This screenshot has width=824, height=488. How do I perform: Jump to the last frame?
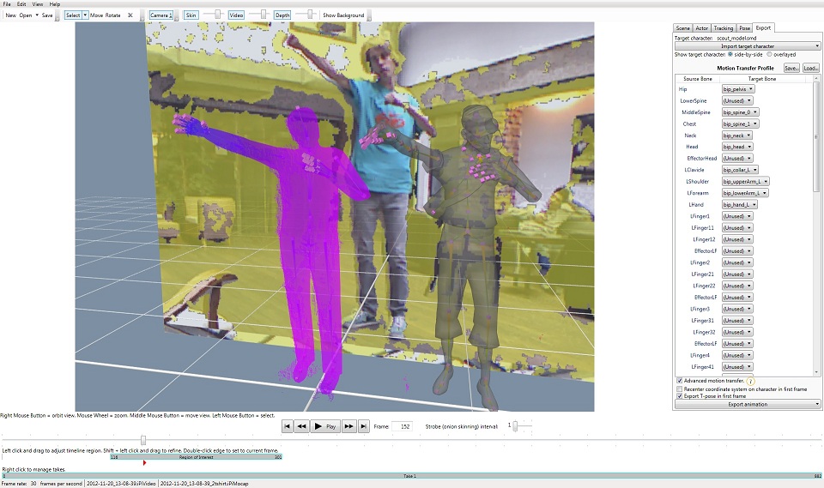point(363,426)
